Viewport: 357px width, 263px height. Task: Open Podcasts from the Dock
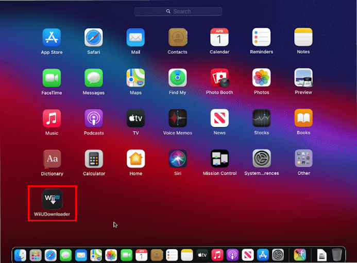pyautogui.click(x=232, y=255)
